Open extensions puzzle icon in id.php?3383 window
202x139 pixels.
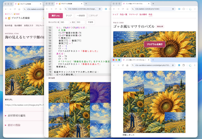click(184, 9)
